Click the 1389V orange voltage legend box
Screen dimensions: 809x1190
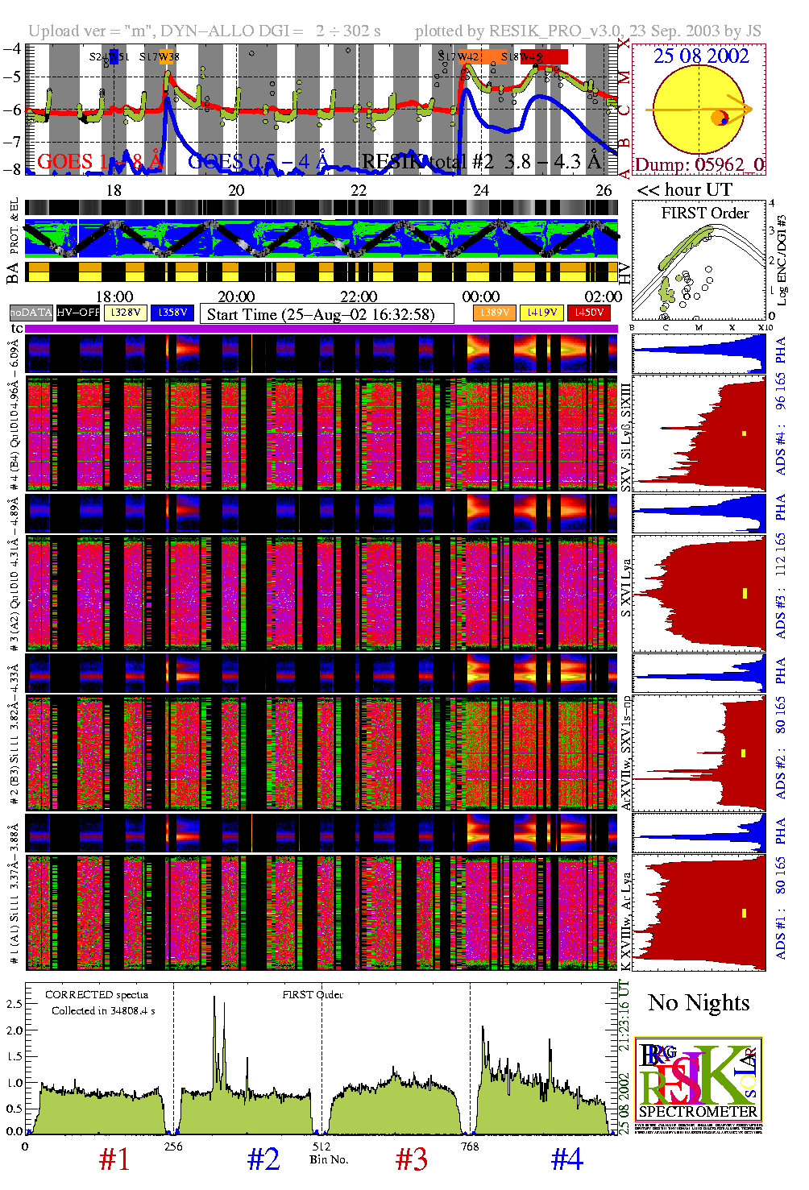tap(495, 313)
